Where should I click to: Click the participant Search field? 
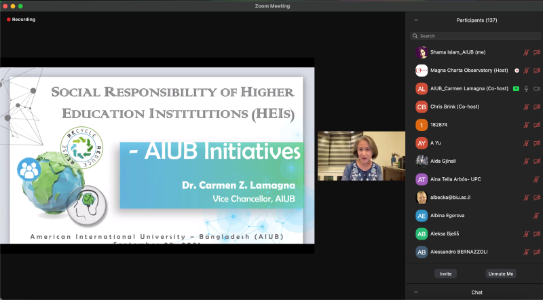click(x=475, y=36)
